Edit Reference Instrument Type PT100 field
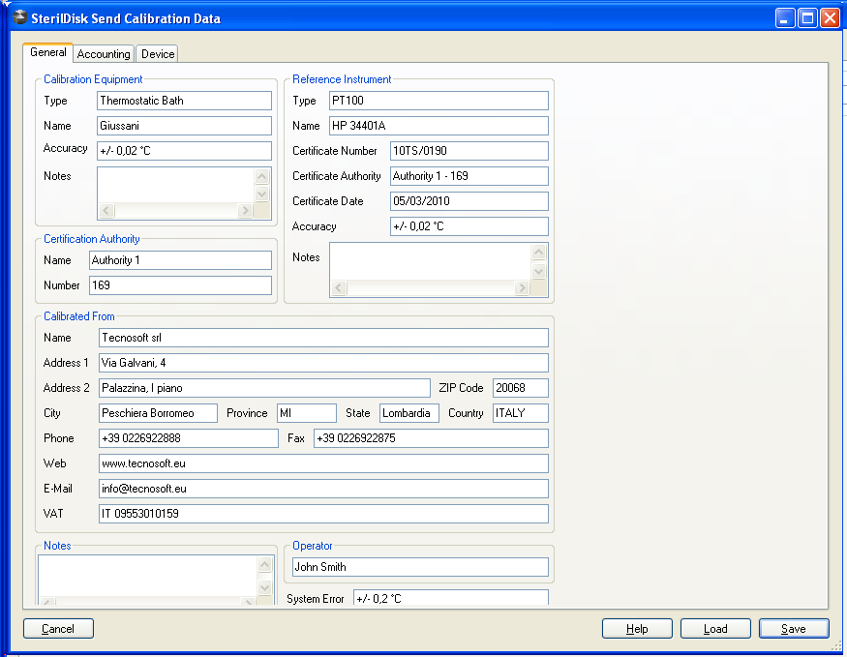This screenshot has height=657, width=847. tap(439, 101)
